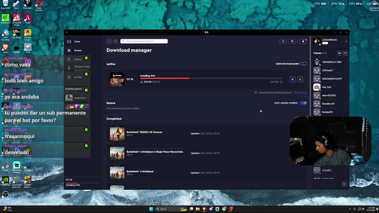Image resolution: width=379 pixels, height=213 pixels.
Task: Open Opera Browser desktop icon
Action: point(39,5)
